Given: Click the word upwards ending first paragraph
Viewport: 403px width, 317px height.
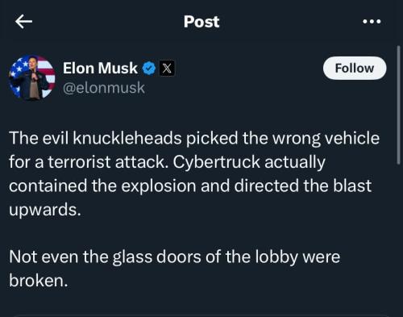Looking at the screenshot, I should coord(45,210).
